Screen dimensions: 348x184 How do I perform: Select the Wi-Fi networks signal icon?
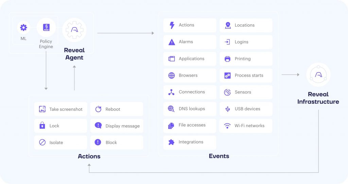(x=227, y=126)
